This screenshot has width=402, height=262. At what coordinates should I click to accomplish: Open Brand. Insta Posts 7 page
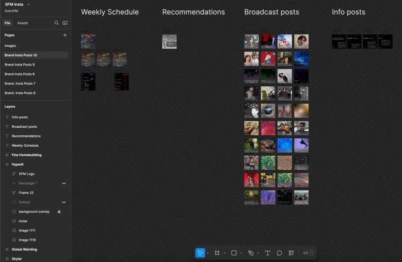pos(35,84)
